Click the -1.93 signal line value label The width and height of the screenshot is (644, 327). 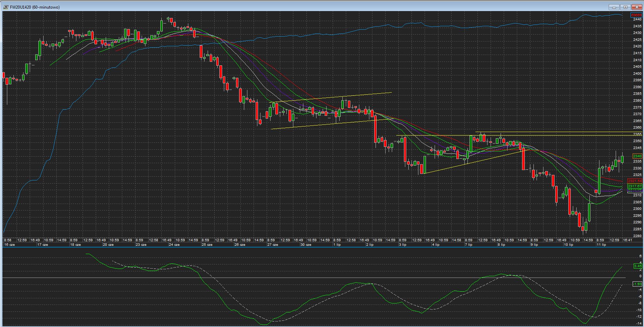click(637, 284)
